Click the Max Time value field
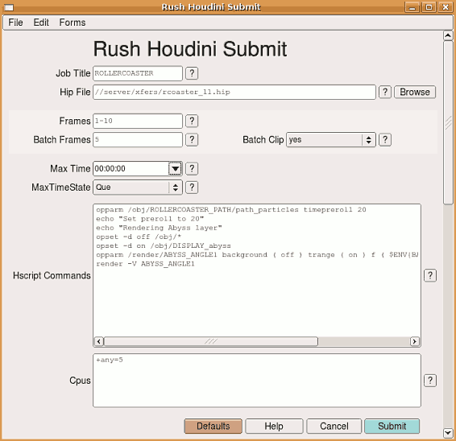Viewport: 456px width, 441px height. click(131, 168)
